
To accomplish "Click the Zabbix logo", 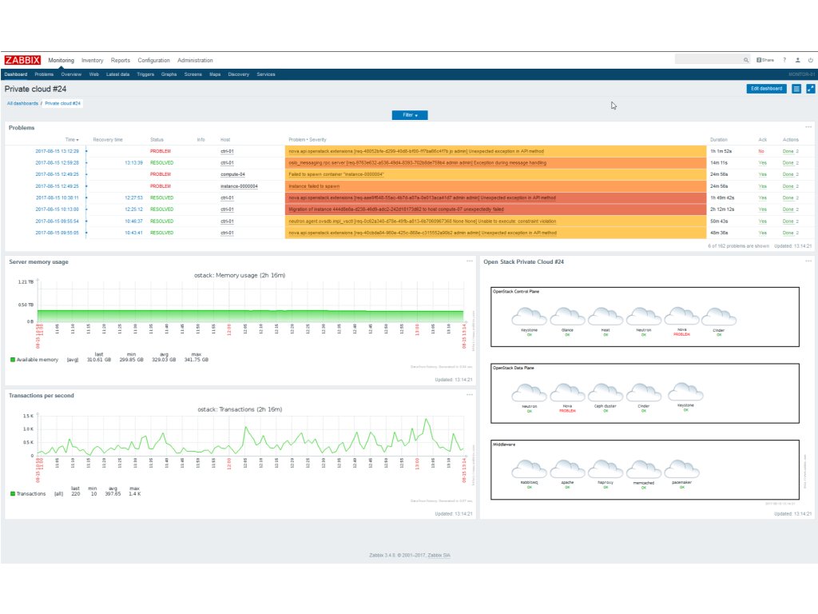I will 22,60.
